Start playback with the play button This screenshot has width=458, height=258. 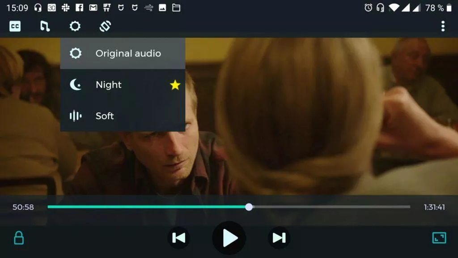pyautogui.click(x=229, y=238)
